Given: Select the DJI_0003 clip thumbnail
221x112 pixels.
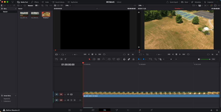Looking at the screenshot, I should pyautogui.click(x=35, y=14).
